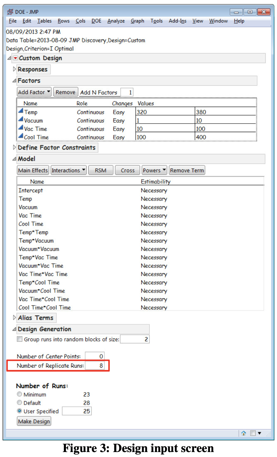
Task: Open the Interactions dropdown in Model
Action: tap(69, 170)
